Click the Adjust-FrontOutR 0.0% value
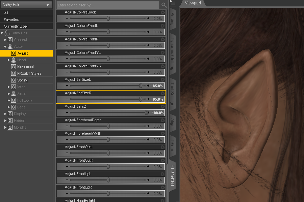 tap(158, 167)
